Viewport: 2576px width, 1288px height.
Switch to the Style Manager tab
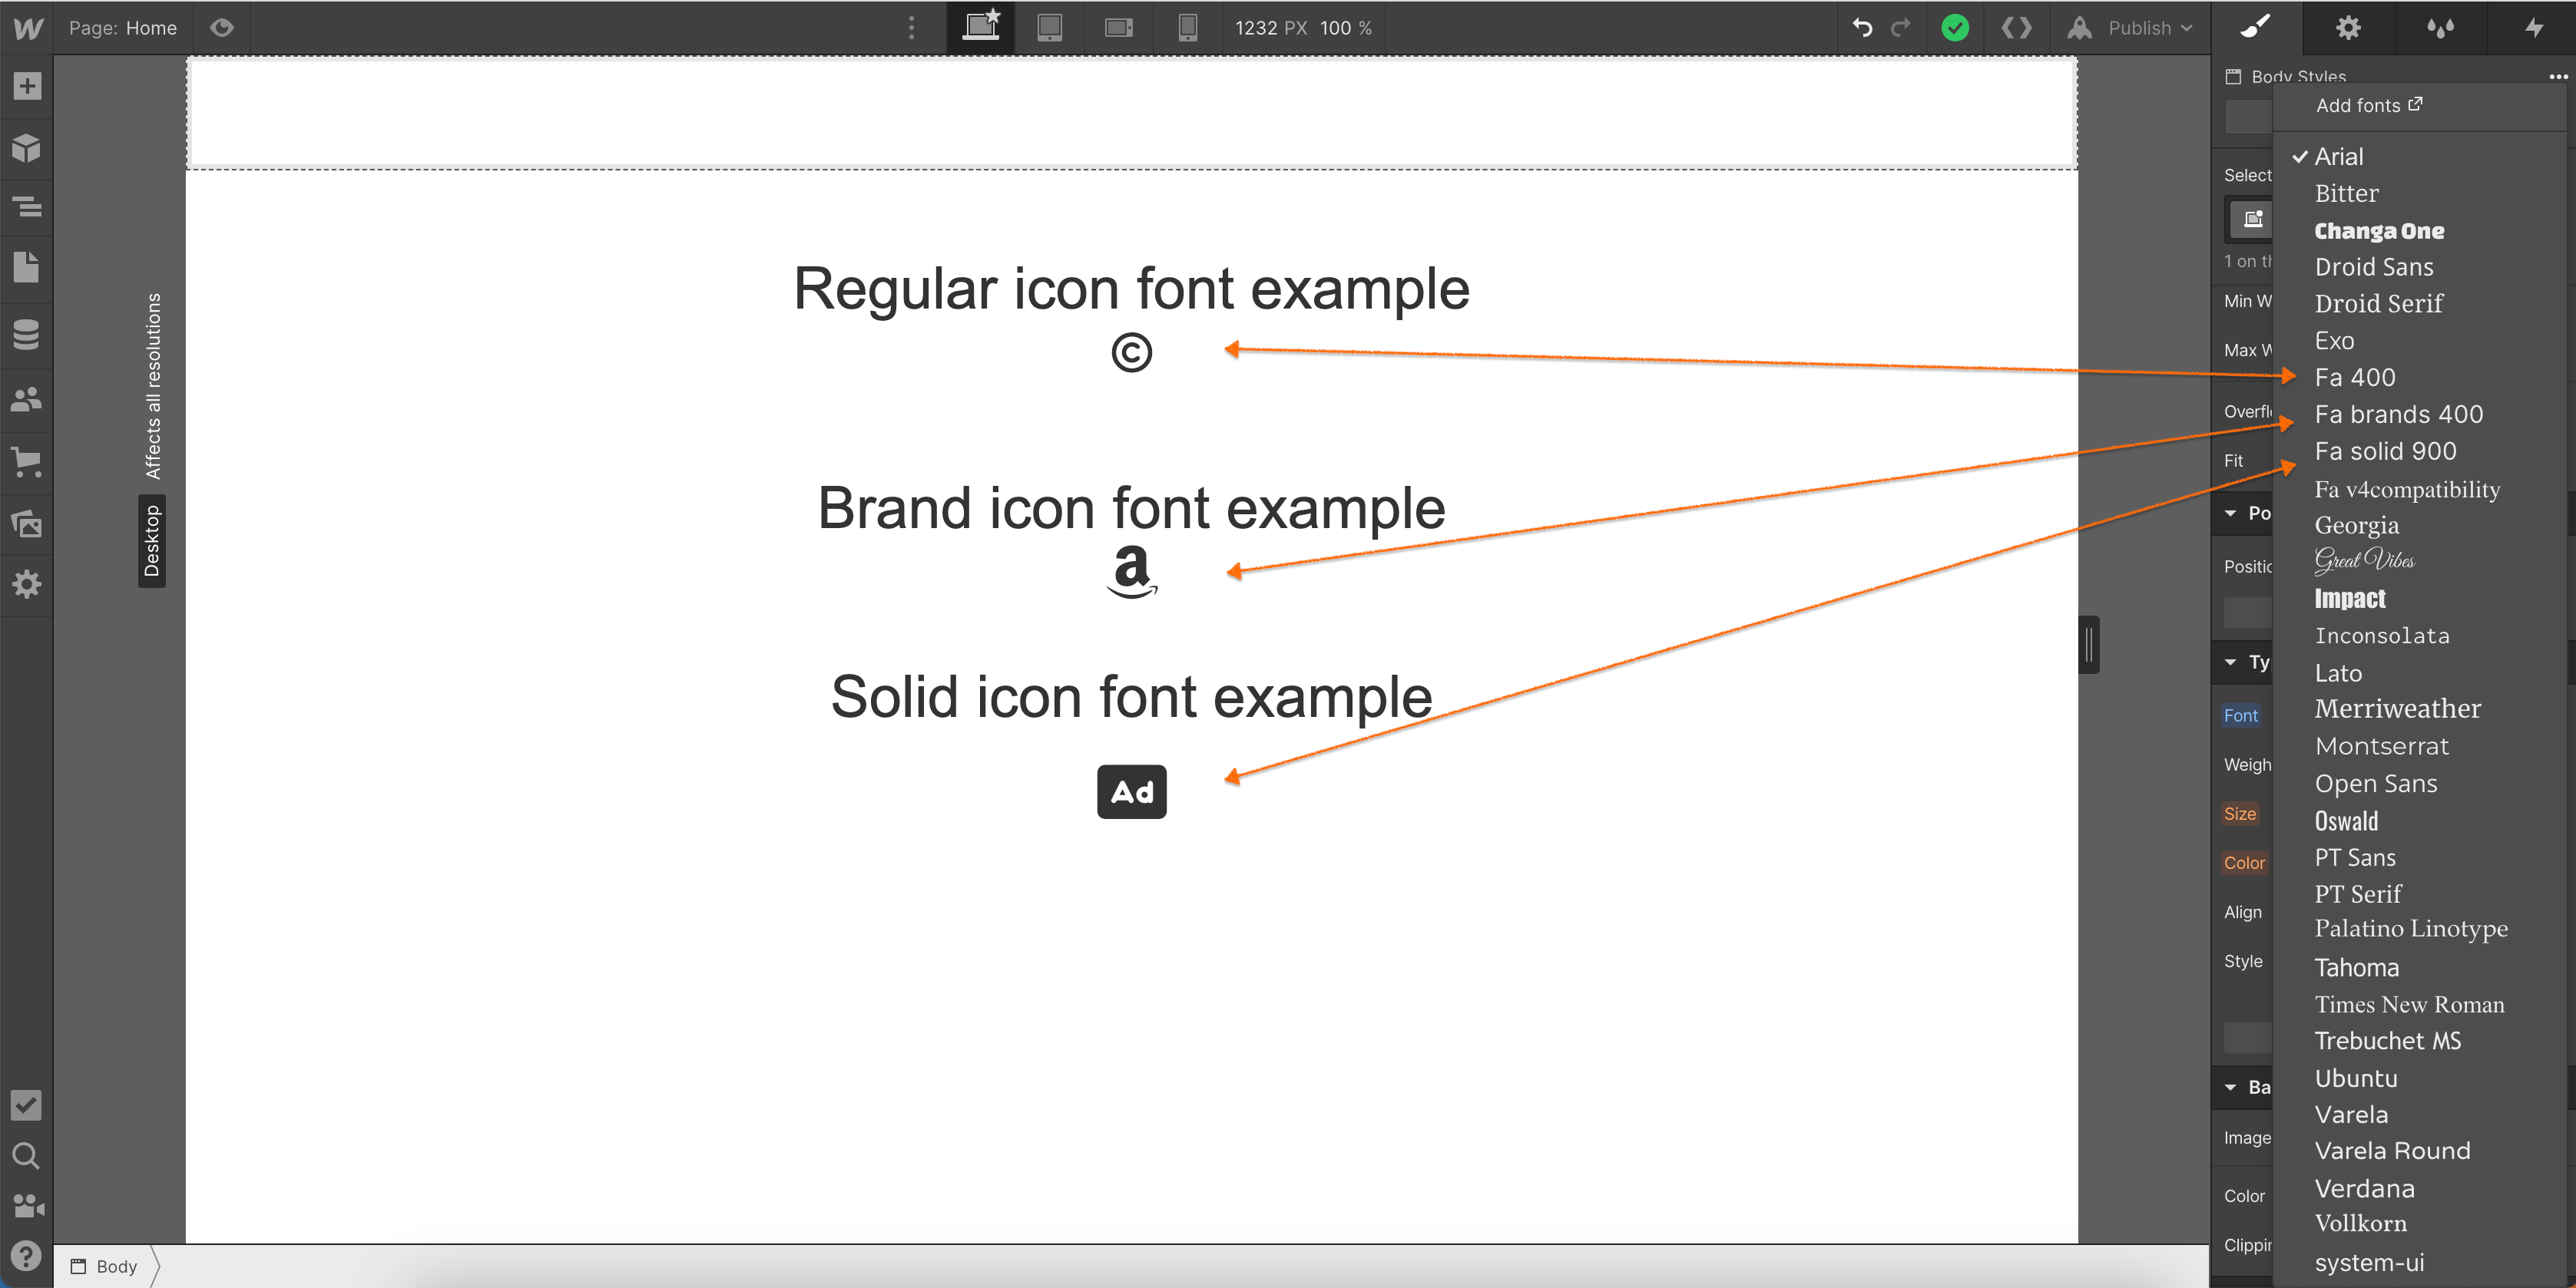pyautogui.click(x=2440, y=28)
